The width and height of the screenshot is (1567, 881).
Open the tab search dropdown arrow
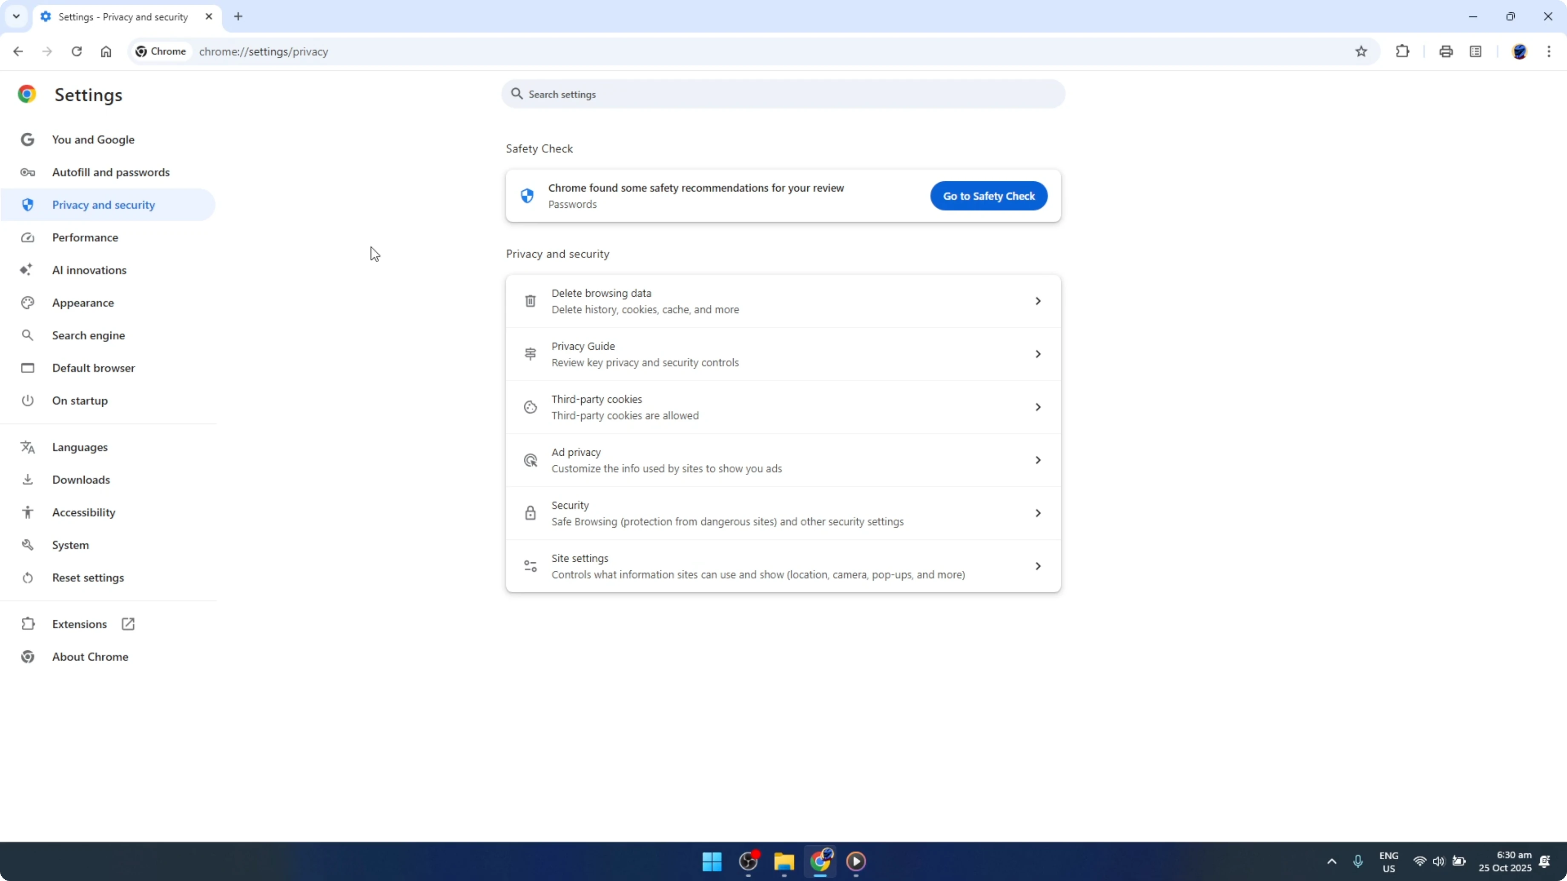(17, 17)
